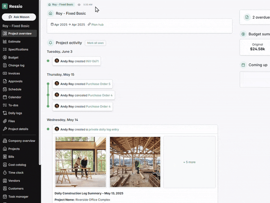Screen dimensions: 270x203
Task: Open the Estimate sidebar icon
Action: point(5,41)
